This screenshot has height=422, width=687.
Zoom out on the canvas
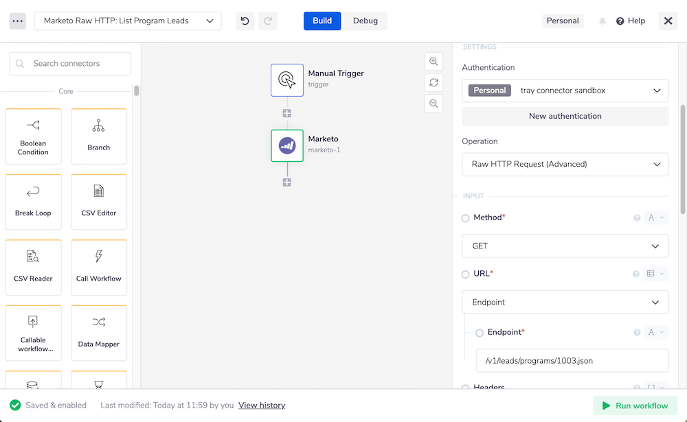click(x=433, y=104)
